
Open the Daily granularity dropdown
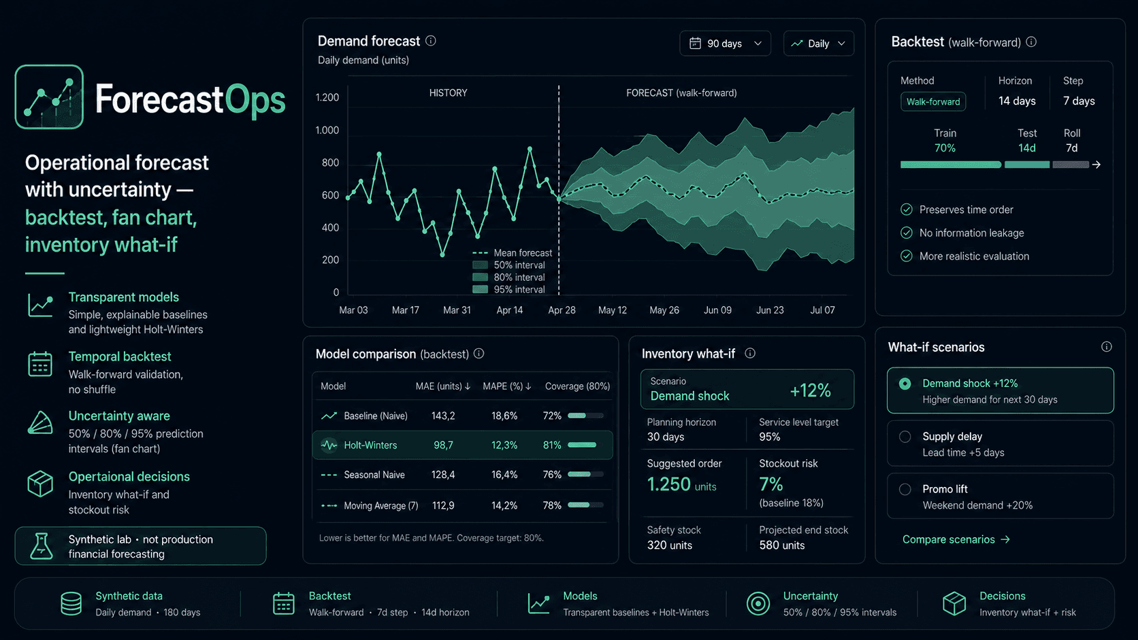coord(819,44)
